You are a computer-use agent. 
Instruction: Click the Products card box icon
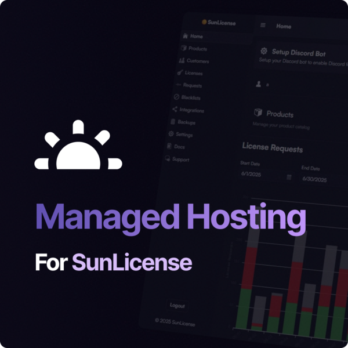coord(258,113)
